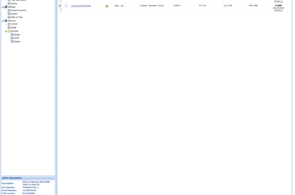Screen dimensions: 295x195
Task: Expand the Lenovo P620-NVIDIA row details
Action: click(x=60, y=6)
